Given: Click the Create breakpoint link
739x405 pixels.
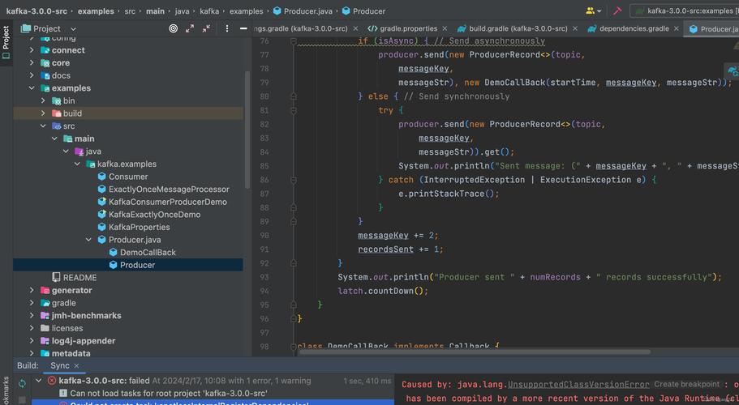Looking at the screenshot, I should 687,384.
